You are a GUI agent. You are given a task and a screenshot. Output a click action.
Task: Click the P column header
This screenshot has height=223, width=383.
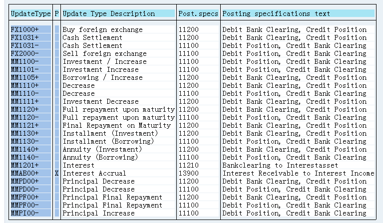tap(56, 13)
